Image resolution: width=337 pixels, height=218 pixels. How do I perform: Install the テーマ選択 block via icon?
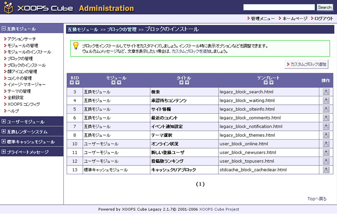[326, 135]
